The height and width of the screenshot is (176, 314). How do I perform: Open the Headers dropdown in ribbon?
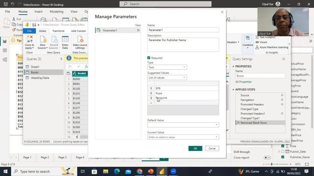233,42
